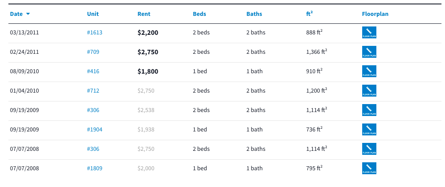Viewport: 445px width, 187px height.
Task: Follow the #416 unit link
Action: (93, 71)
